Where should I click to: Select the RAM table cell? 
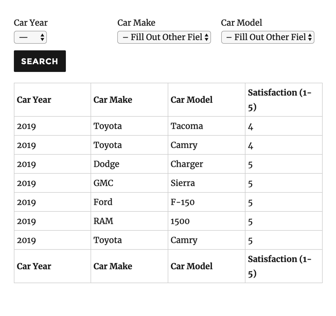click(x=130, y=221)
